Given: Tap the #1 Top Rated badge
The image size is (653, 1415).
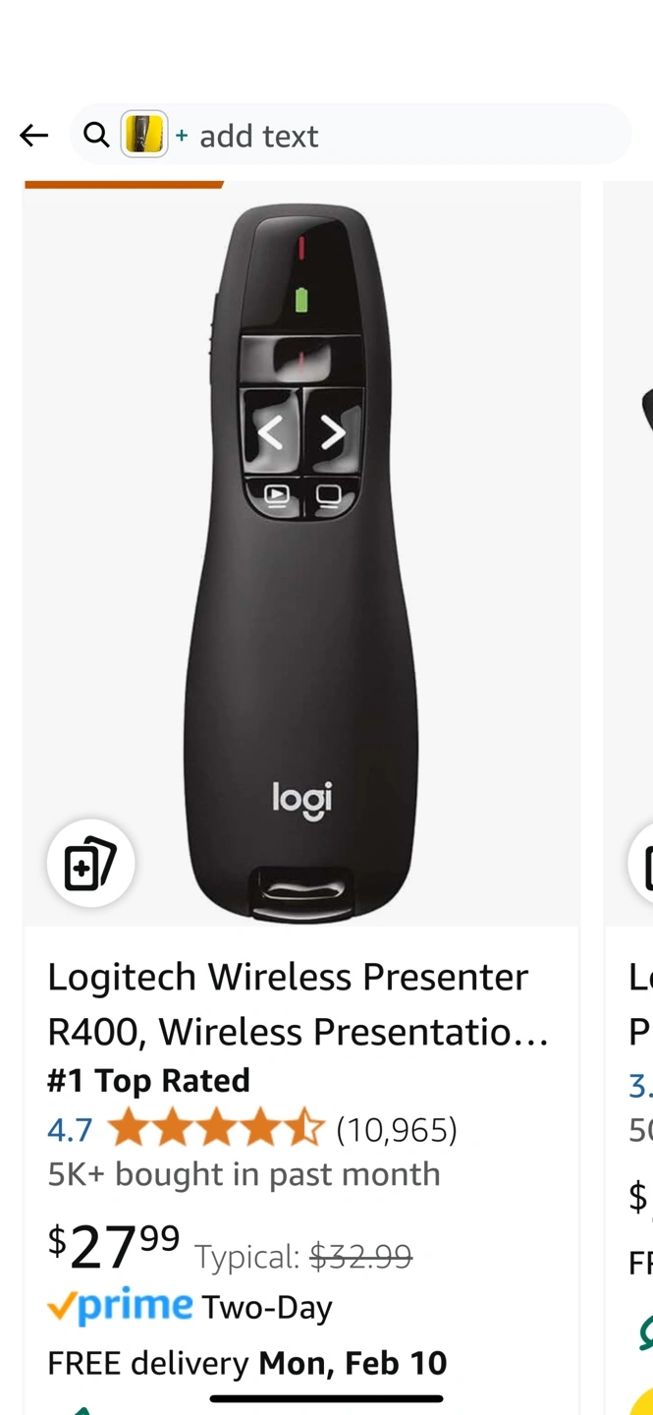Looking at the screenshot, I should (148, 1081).
